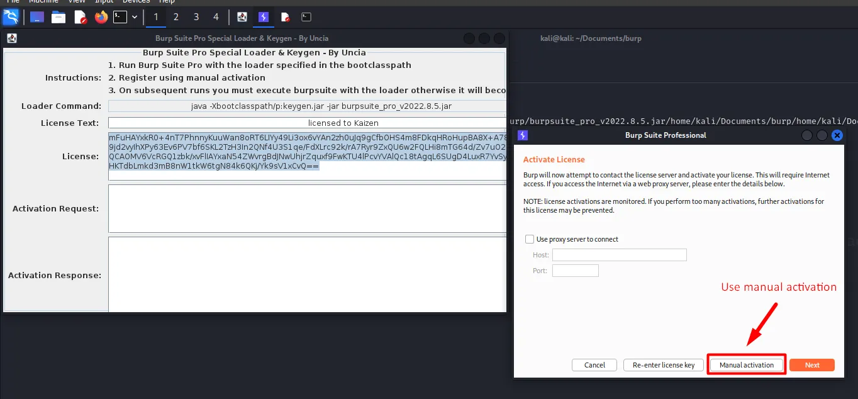Screen dimensions: 858x399
Task: Maximize the keygen loader window
Action: click(484, 38)
